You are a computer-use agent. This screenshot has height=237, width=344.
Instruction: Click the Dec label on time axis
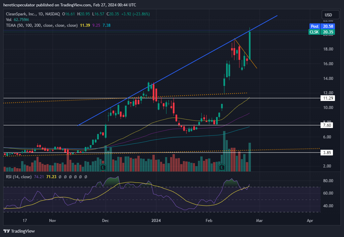click(105, 221)
